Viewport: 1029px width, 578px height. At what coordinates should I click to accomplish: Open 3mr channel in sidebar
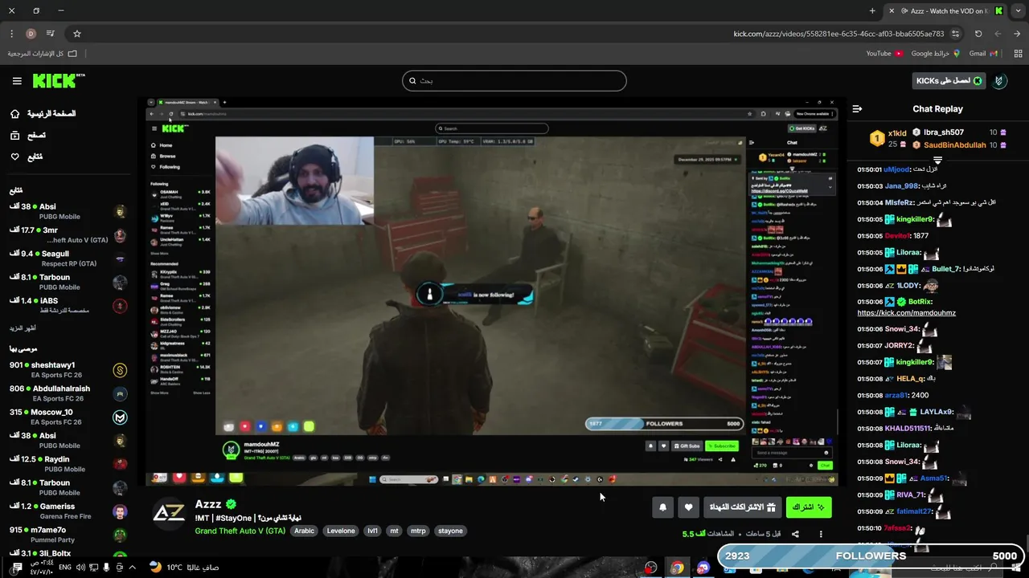68,234
